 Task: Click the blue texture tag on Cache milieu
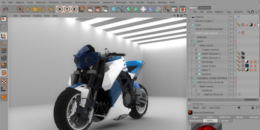247,66
